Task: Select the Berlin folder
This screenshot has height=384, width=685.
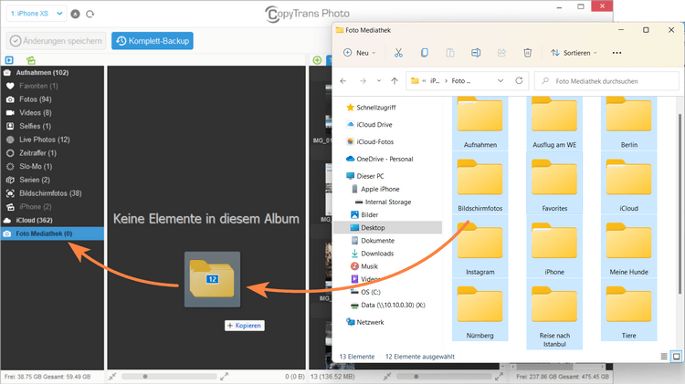Action: point(628,123)
